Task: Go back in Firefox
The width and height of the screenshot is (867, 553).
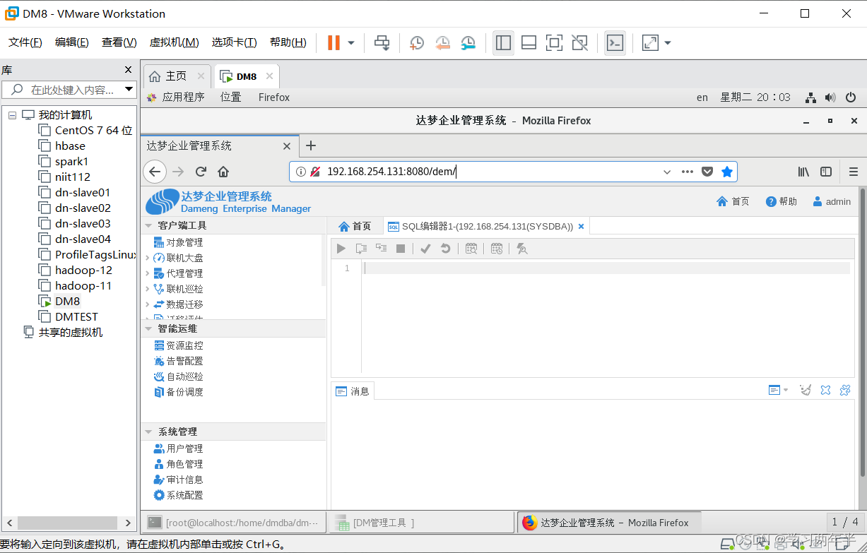Action: pyautogui.click(x=155, y=172)
